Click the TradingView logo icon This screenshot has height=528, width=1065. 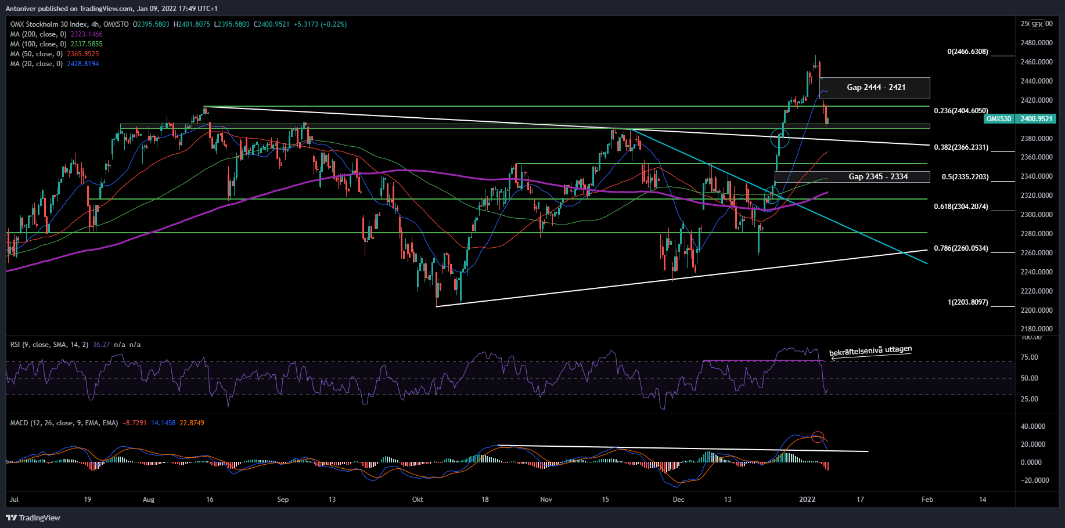pos(11,518)
